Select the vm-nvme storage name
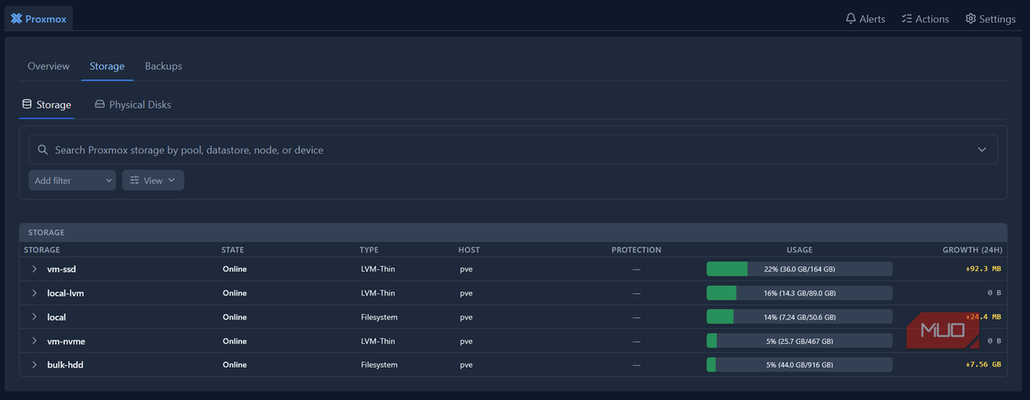Screen dimensions: 1030x400 pyautogui.click(x=66, y=341)
